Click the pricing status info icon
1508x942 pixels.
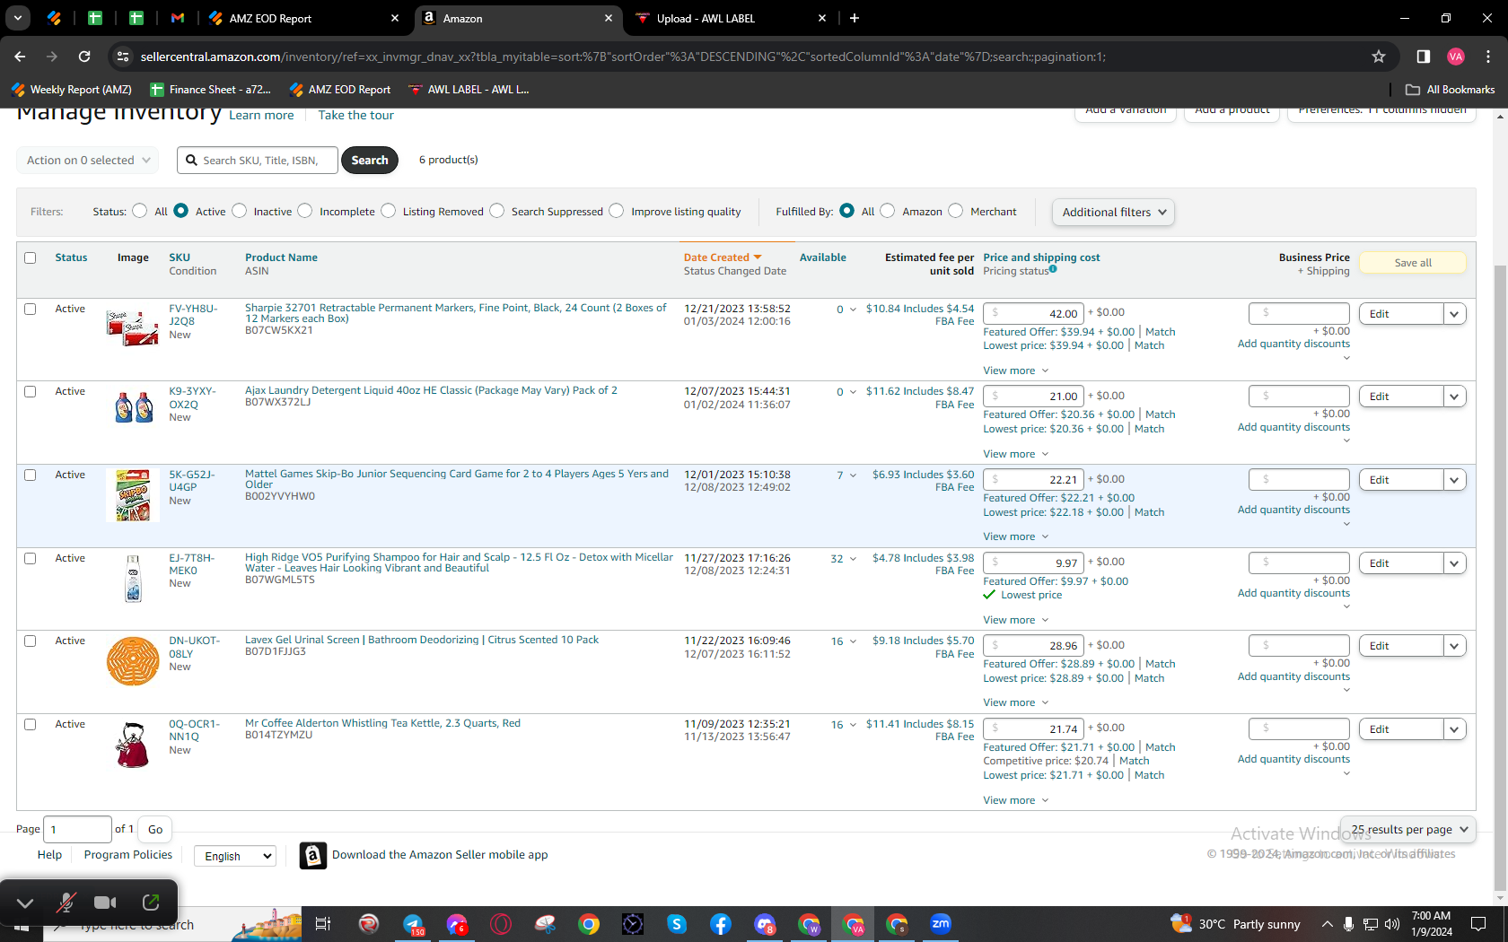pyautogui.click(x=1053, y=269)
